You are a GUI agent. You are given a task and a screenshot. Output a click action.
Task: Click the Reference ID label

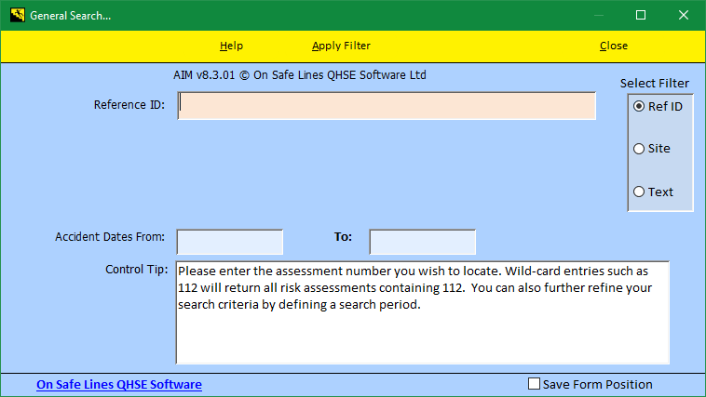tap(129, 105)
